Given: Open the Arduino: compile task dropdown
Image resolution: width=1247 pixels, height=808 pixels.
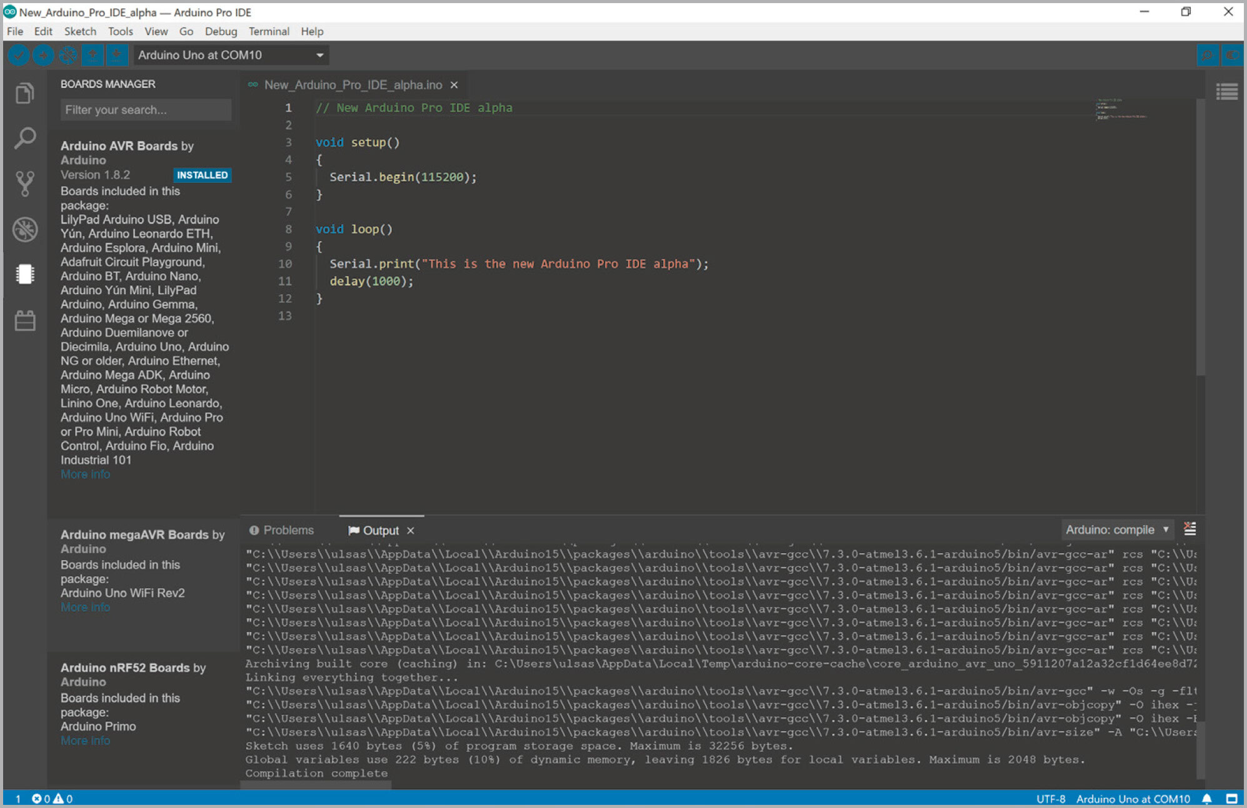Looking at the screenshot, I should (1117, 530).
